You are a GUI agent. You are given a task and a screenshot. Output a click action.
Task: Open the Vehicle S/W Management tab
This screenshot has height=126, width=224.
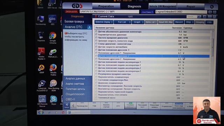pyautogui.click(x=162, y=7)
